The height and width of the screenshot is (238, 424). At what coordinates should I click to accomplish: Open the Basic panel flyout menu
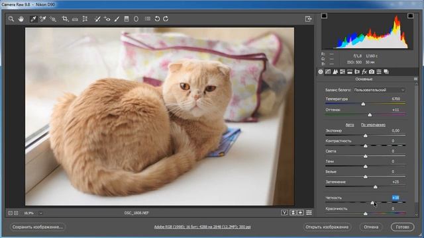tap(415, 79)
